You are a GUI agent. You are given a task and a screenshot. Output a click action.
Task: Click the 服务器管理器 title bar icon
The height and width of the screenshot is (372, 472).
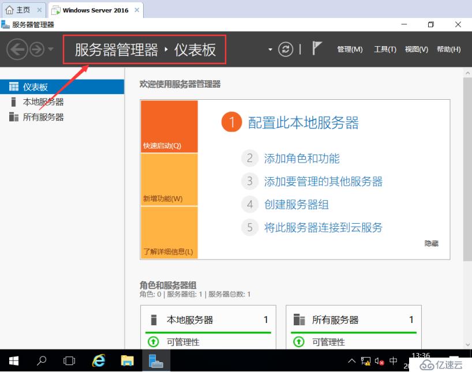click(x=5, y=24)
